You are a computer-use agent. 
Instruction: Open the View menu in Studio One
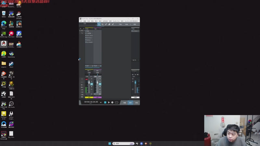[x=110, y=21]
